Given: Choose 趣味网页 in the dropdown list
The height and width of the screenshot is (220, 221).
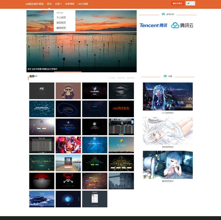Looking at the screenshot, I should pos(61,28).
